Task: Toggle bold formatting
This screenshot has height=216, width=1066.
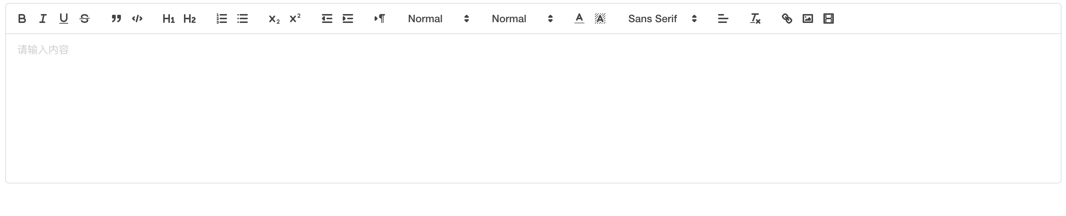Action: pos(22,18)
